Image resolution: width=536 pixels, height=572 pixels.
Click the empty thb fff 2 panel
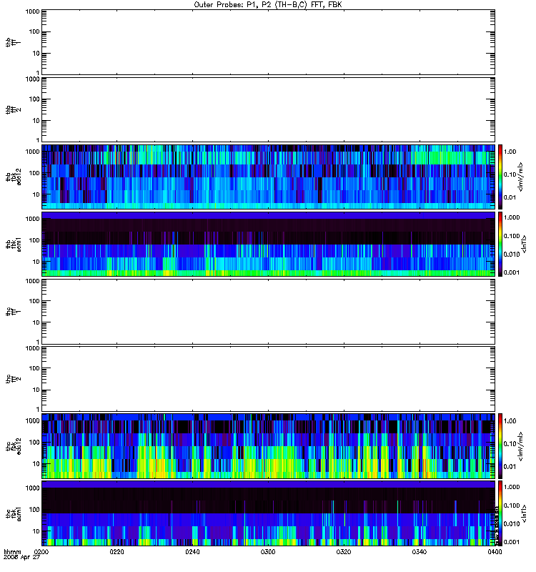[x=268, y=110]
